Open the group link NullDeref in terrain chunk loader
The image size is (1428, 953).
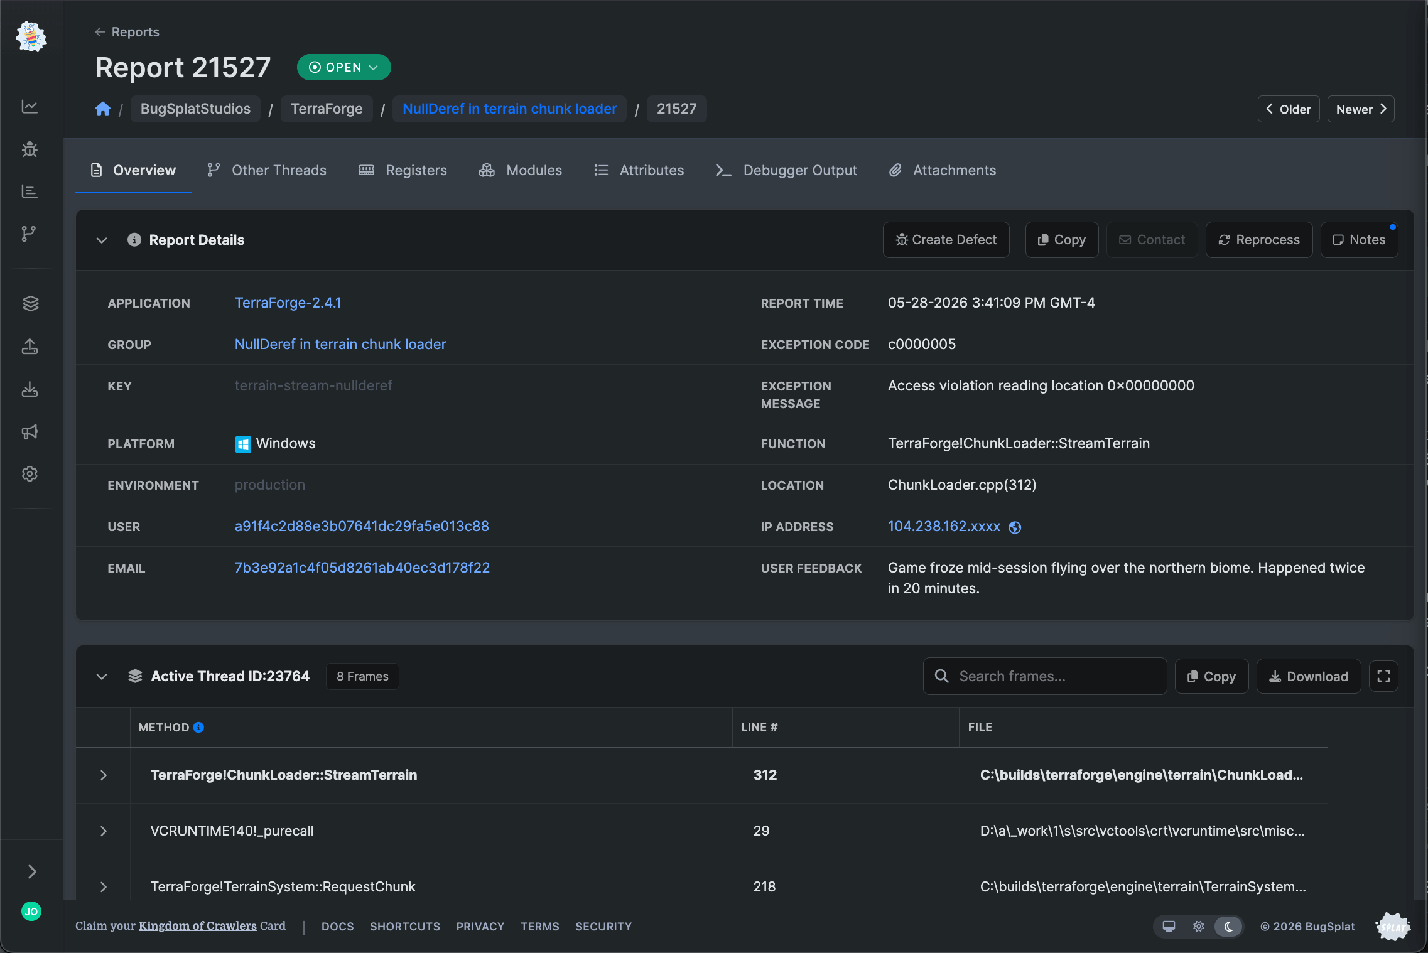(340, 344)
